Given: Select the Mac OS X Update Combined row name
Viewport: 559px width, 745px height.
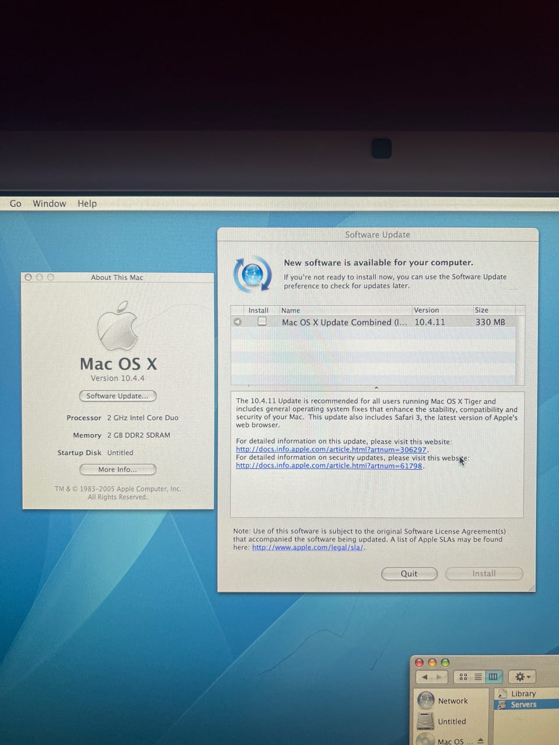Looking at the screenshot, I should pos(345,322).
